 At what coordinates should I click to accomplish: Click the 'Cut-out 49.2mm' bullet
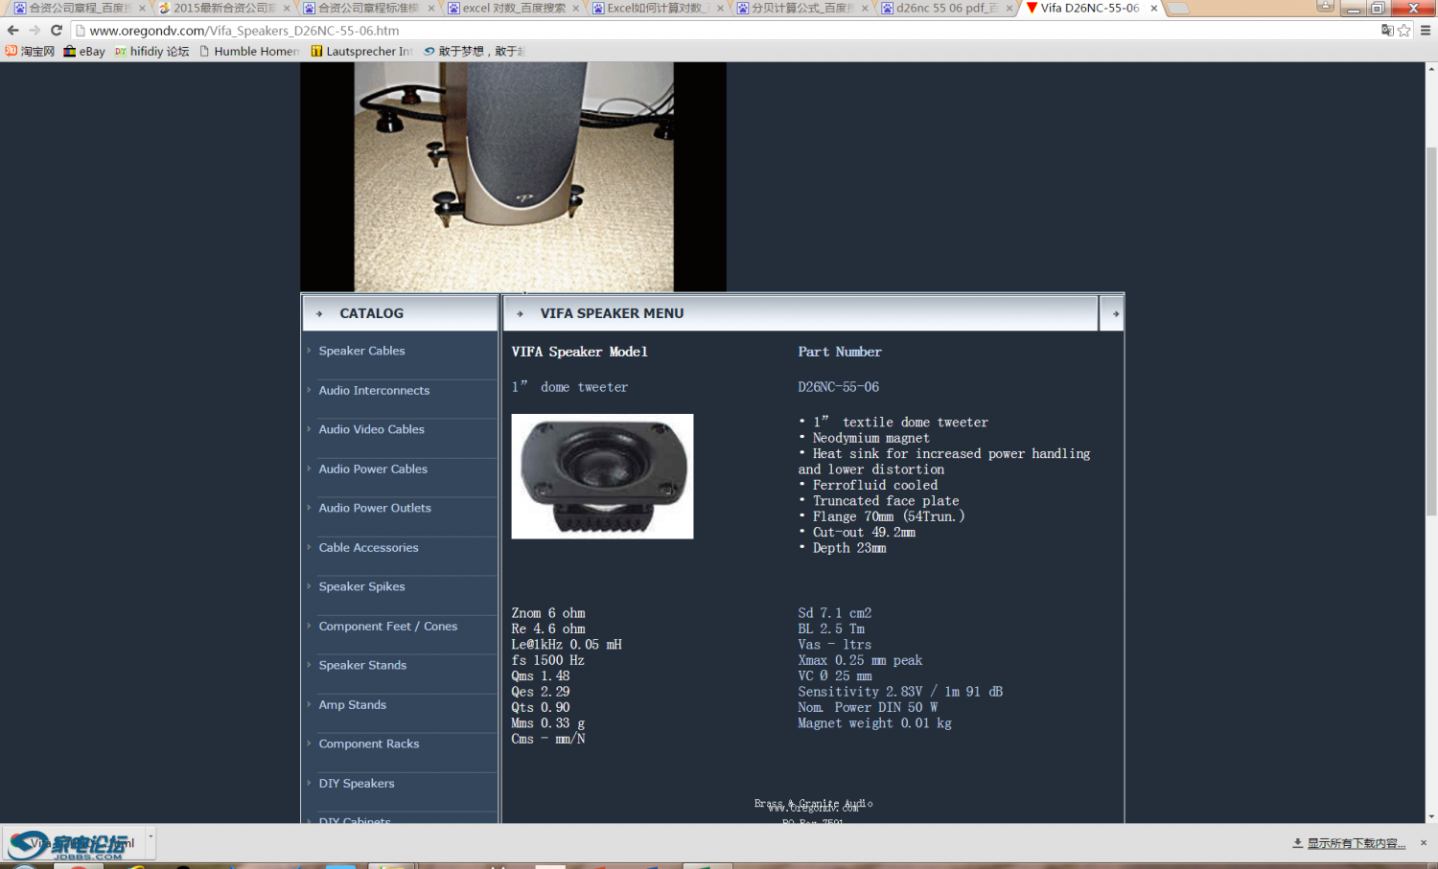[864, 532]
